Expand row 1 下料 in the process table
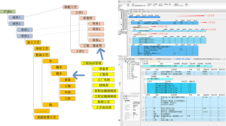Image resolution: width=226 pixels, height=126 pixels. [141, 72]
